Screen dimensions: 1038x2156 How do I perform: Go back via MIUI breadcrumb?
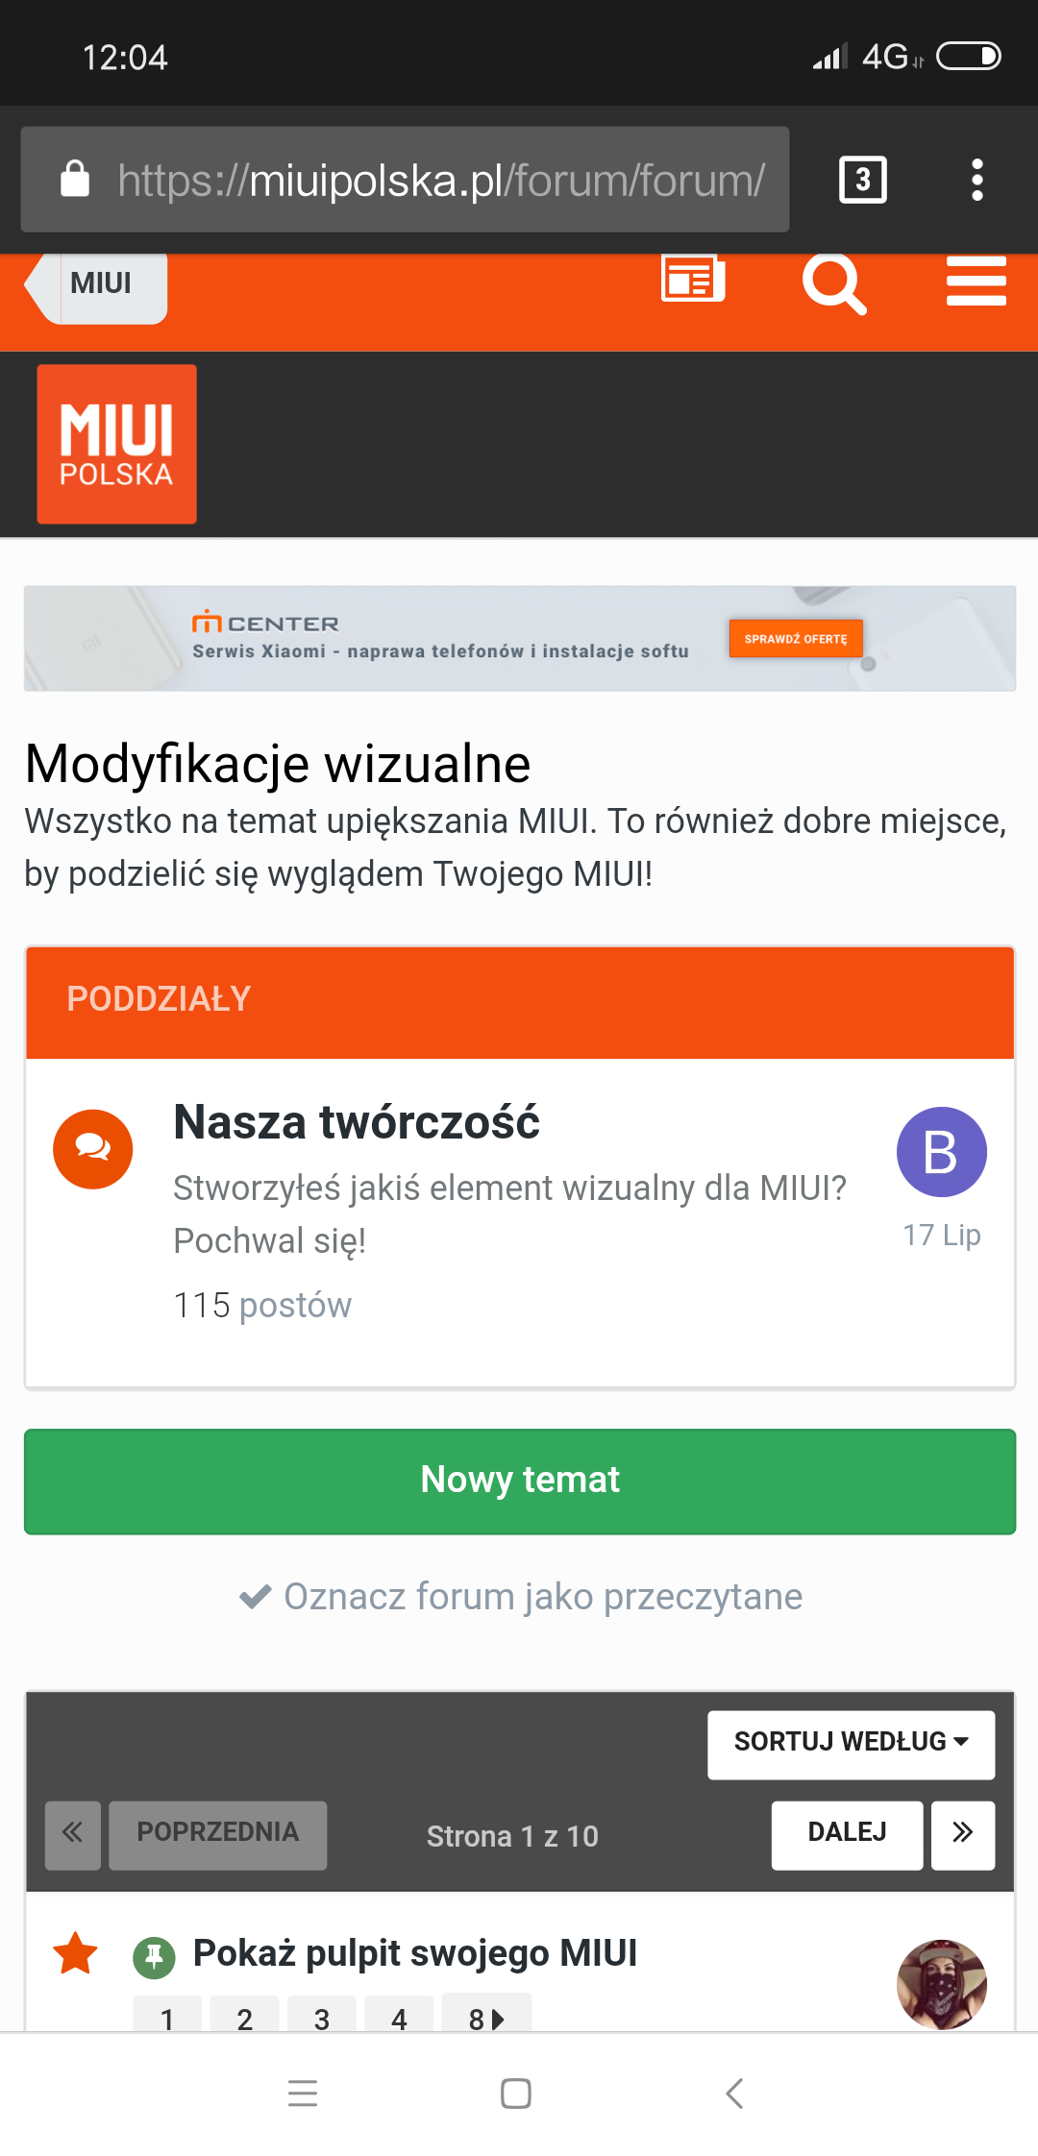[x=99, y=284]
